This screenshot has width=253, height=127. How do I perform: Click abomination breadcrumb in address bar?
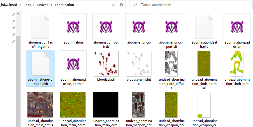coord(64,5)
